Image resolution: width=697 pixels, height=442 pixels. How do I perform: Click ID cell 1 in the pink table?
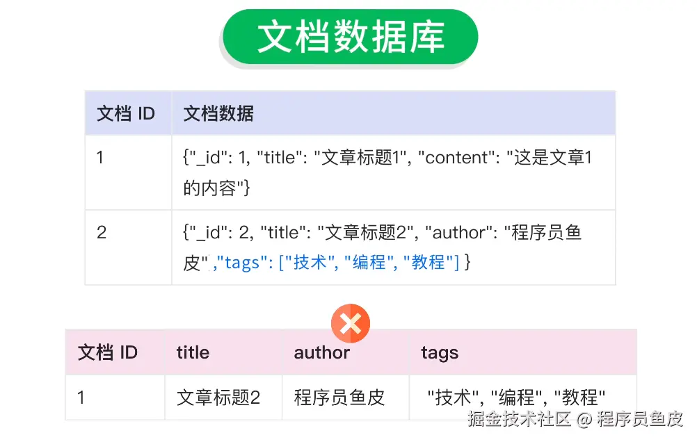click(x=81, y=398)
